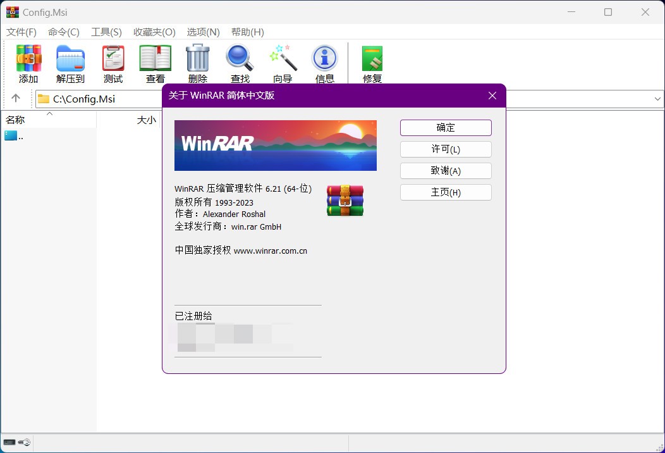Click the key icon in status bar

click(24, 442)
